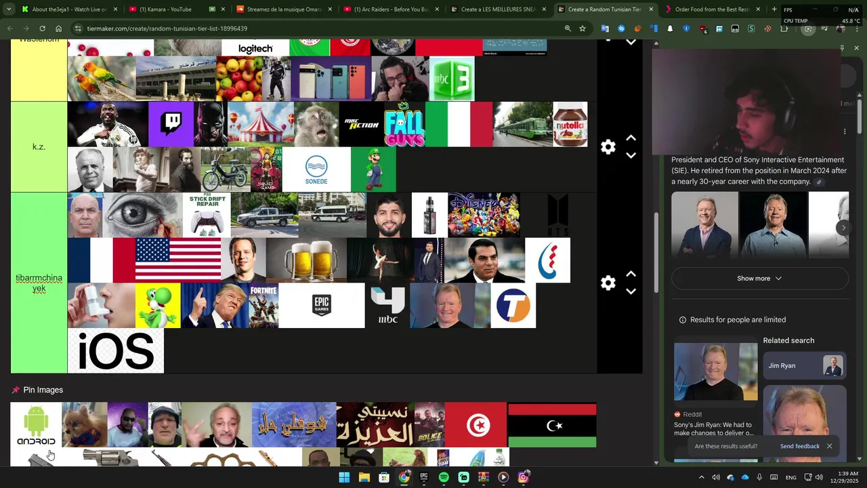Open Spotify from the taskbar
Viewport: 867px width, 488px height.
444,477
